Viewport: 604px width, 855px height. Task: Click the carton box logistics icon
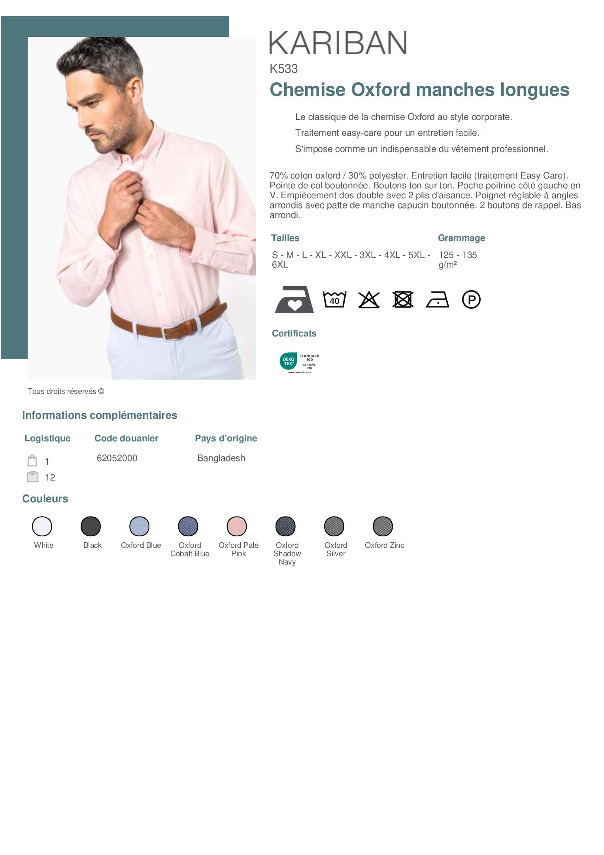pyautogui.click(x=32, y=477)
